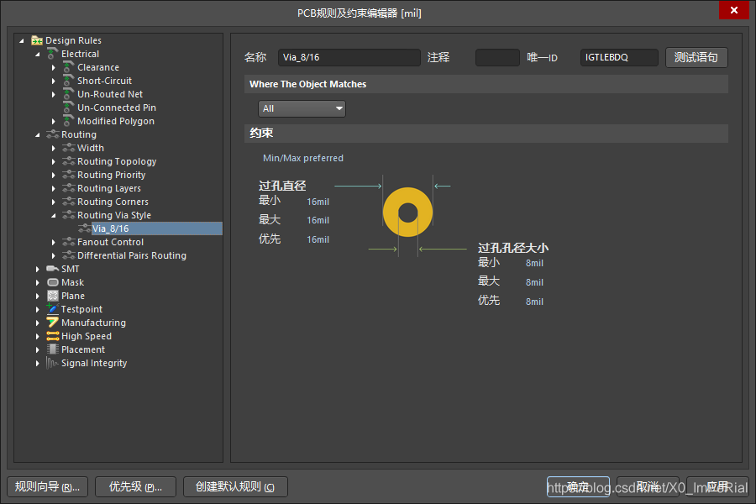Confirm with the 确定 button
The height and width of the screenshot is (504, 756).
(x=578, y=486)
